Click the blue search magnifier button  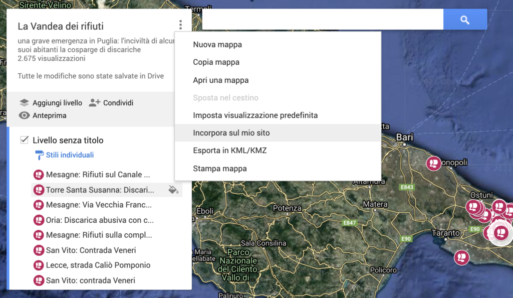[x=465, y=20]
